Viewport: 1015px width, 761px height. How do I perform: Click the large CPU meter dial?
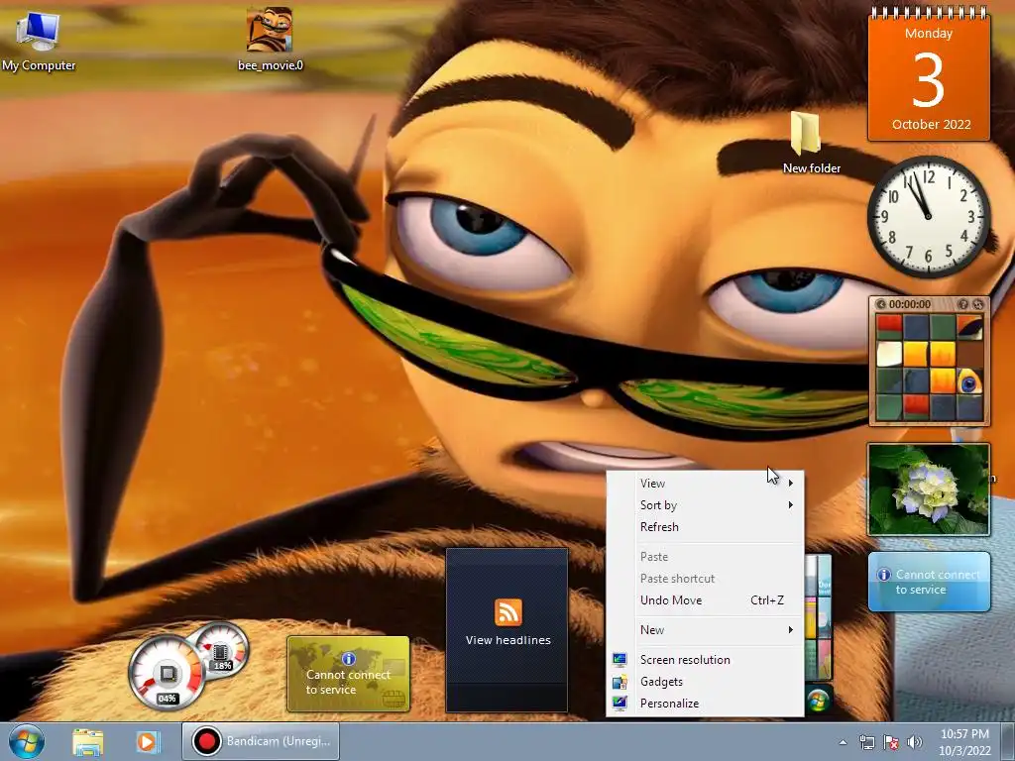[167, 673]
